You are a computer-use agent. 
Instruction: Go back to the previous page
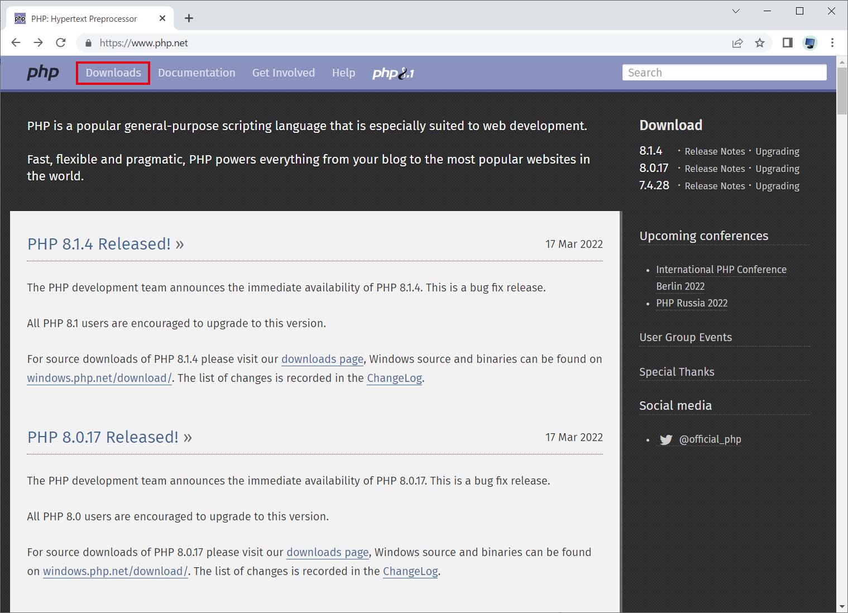[16, 43]
